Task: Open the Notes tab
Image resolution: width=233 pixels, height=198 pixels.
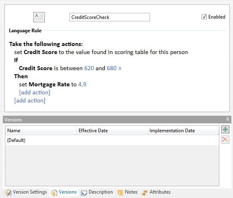Action: (127, 192)
